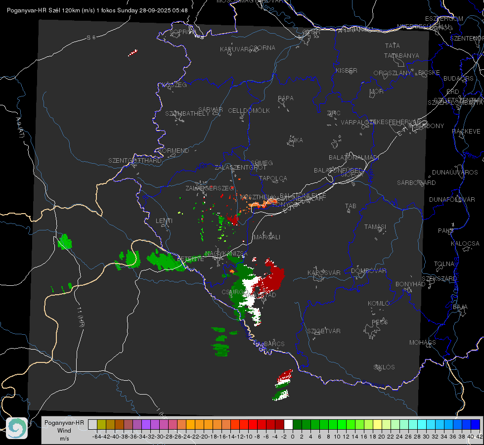Click the SZOMBATHELY label
Image resolution: width=484 pixels, height=445 pixels.
tap(187, 114)
